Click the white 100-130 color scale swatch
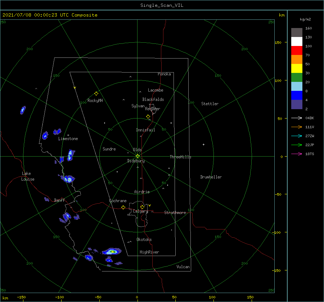The image size is (324, 302). click(297, 42)
